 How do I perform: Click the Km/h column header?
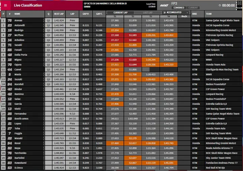point(184,16)
